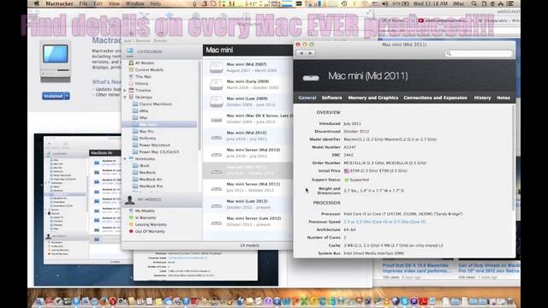Open the Memory and Graphics tab
The width and height of the screenshot is (548, 308).
(x=373, y=98)
